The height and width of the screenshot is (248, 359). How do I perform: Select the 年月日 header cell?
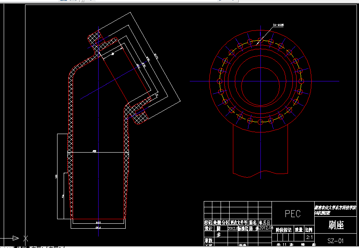coord(265,223)
